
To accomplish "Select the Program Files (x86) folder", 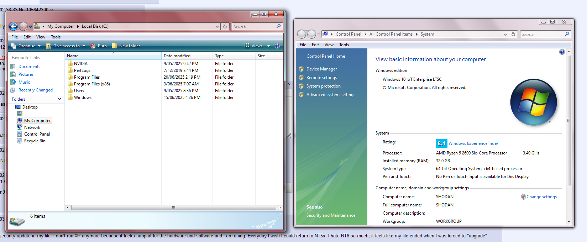I will click(x=92, y=84).
